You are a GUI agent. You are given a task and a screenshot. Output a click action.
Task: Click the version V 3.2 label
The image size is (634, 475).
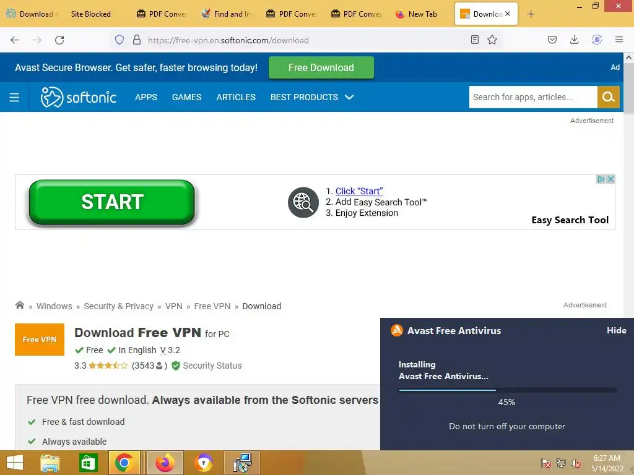pyautogui.click(x=170, y=350)
